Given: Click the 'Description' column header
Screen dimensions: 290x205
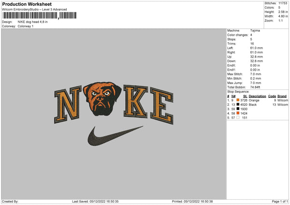Looking at the screenshot, I should (257, 96).
